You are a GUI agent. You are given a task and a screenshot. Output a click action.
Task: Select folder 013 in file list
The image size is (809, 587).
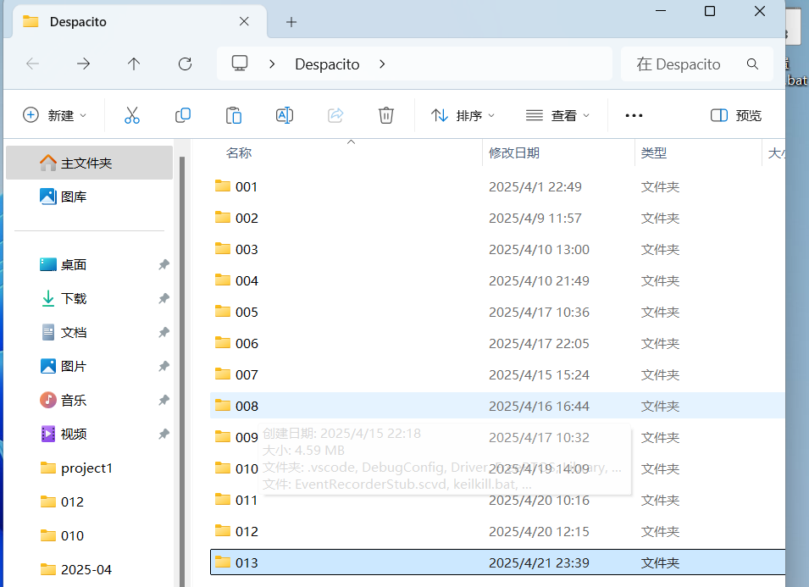(x=497, y=562)
